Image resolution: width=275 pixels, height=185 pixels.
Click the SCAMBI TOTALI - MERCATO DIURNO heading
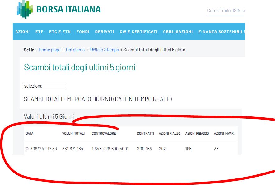click(x=98, y=99)
